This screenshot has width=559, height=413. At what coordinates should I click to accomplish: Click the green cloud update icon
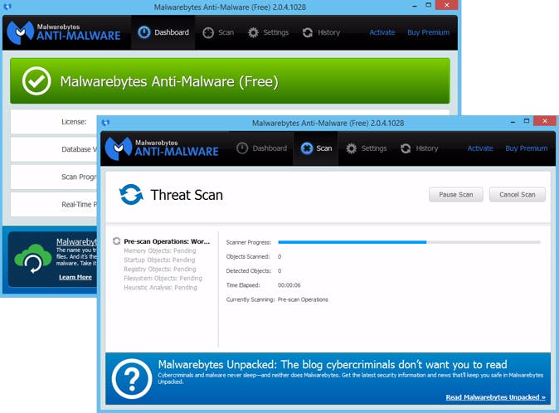coord(33,259)
